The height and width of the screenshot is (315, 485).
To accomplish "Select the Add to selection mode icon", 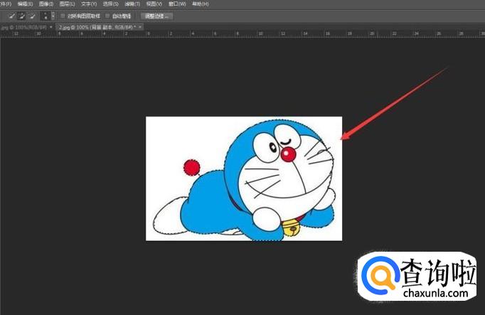I will [21, 16].
